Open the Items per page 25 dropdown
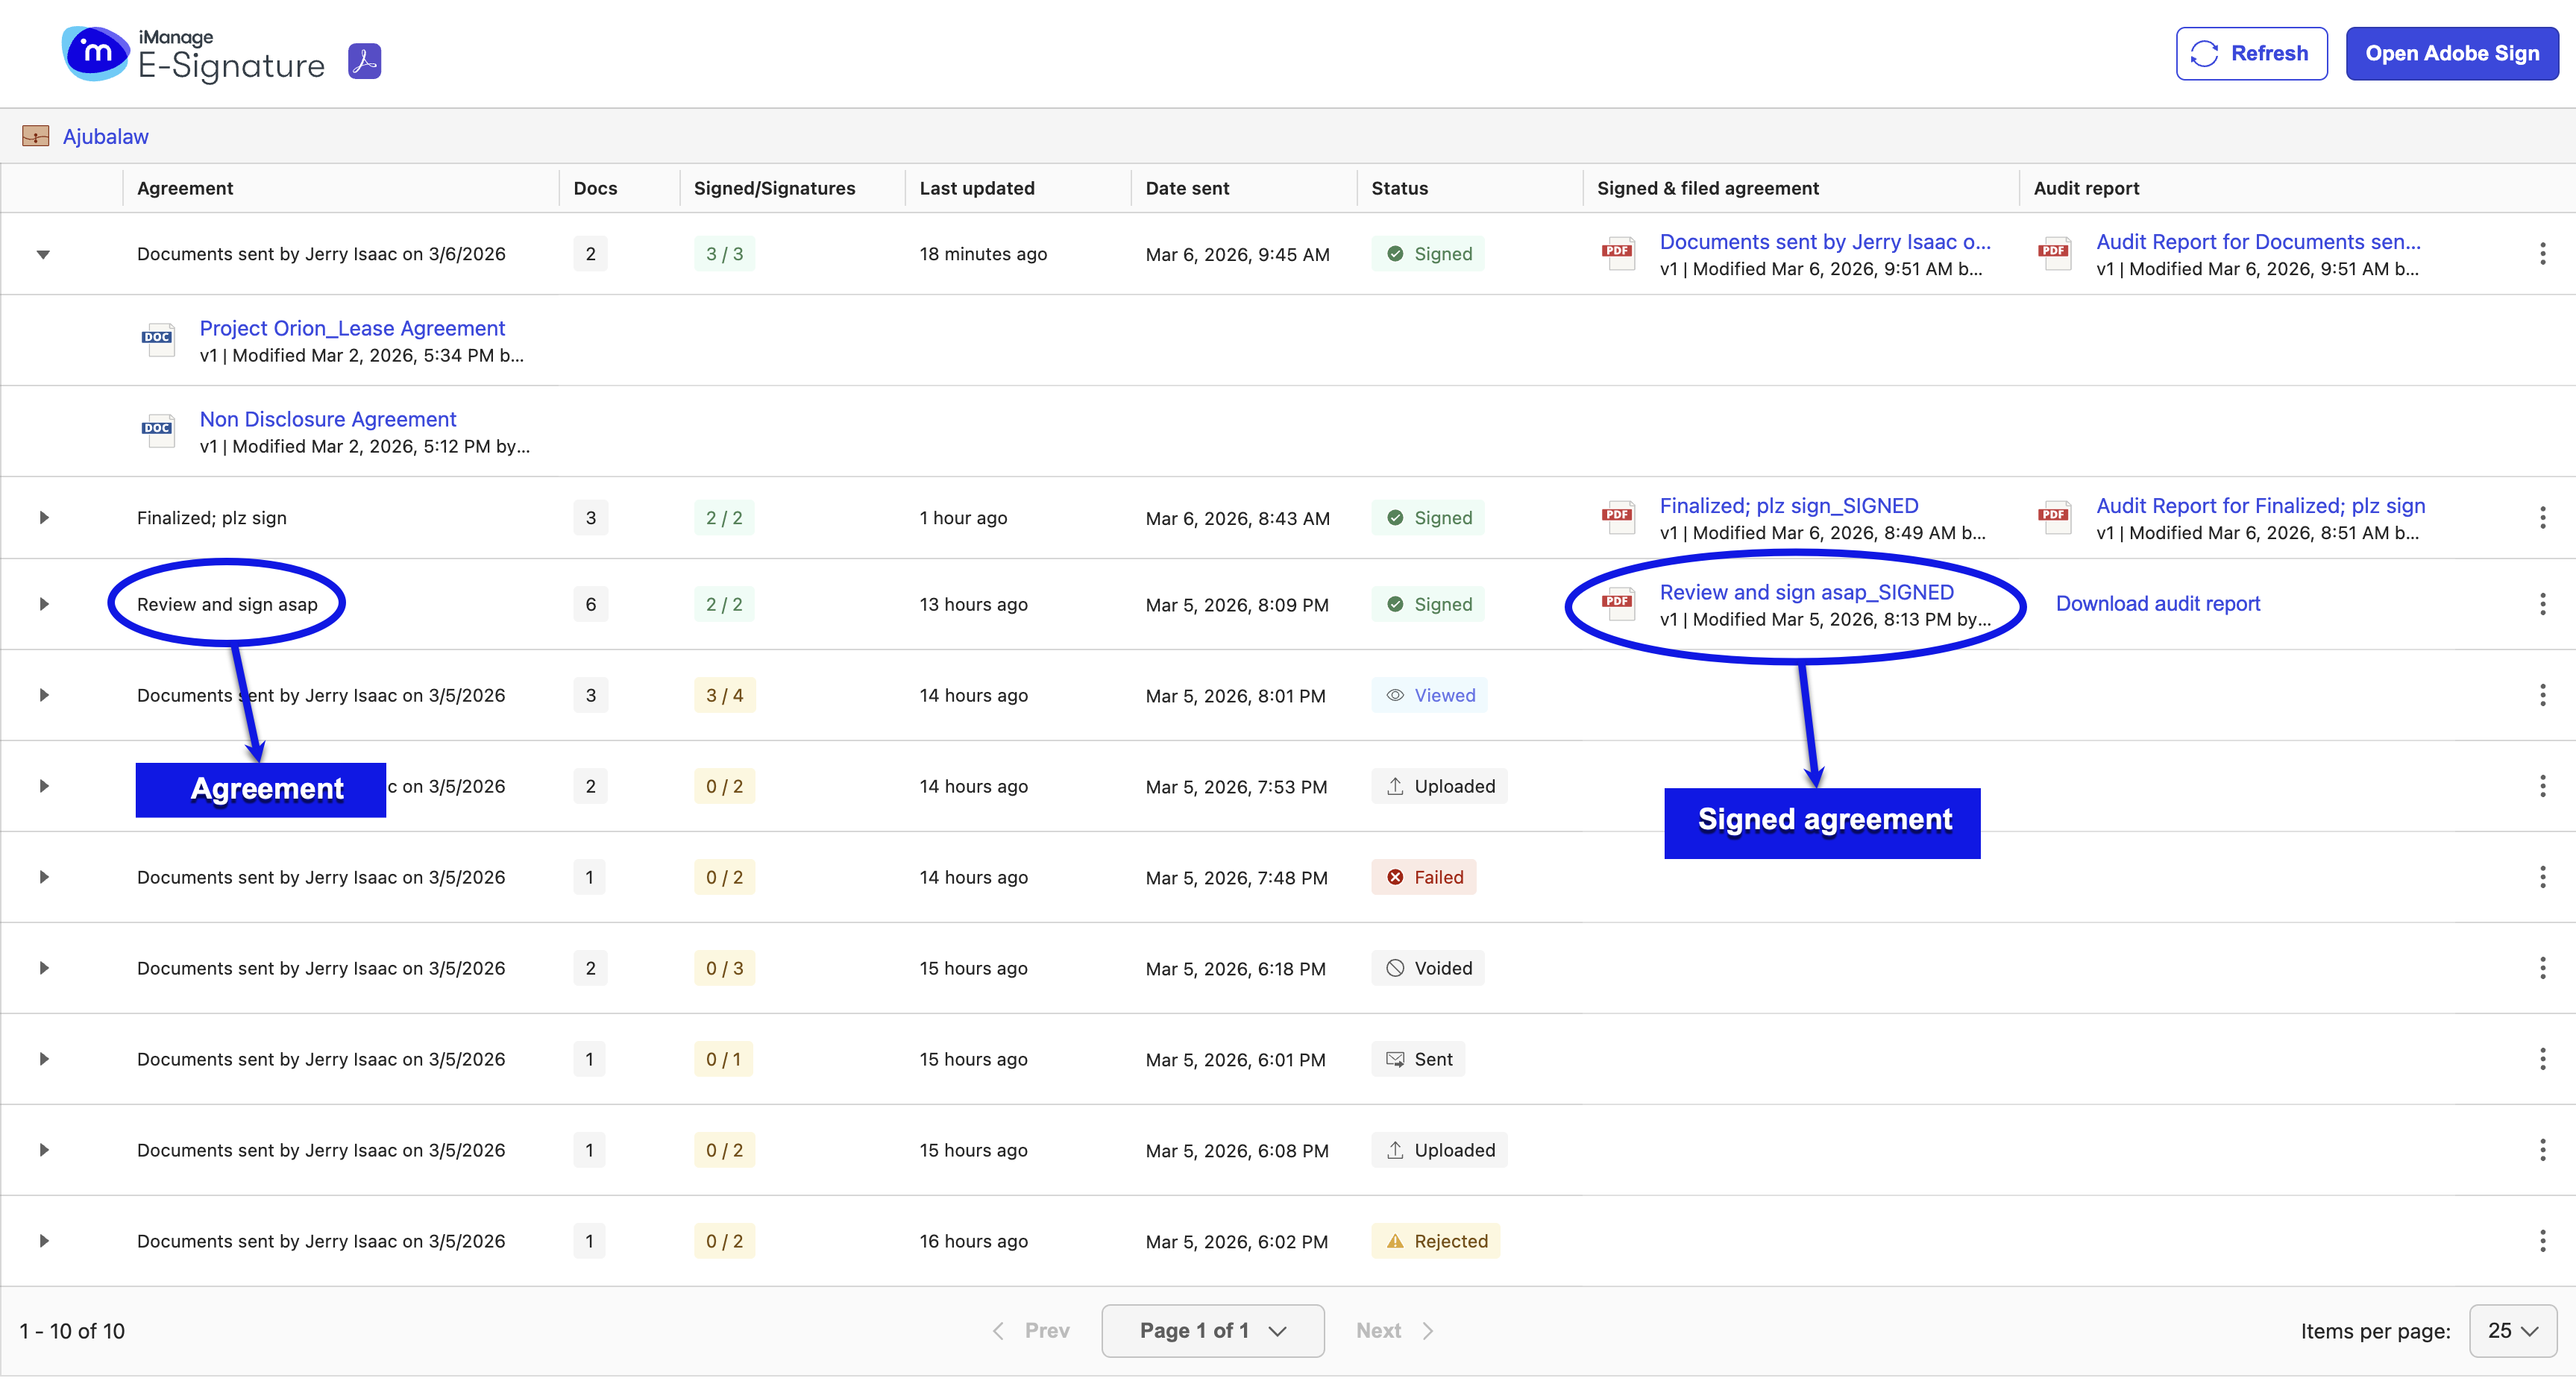Image resolution: width=2576 pixels, height=1384 pixels. [2513, 1331]
